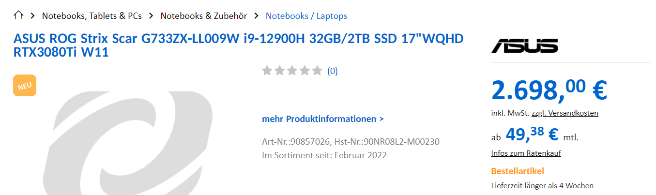Open the review count (0) link
The image size is (656, 195).
coord(333,71)
